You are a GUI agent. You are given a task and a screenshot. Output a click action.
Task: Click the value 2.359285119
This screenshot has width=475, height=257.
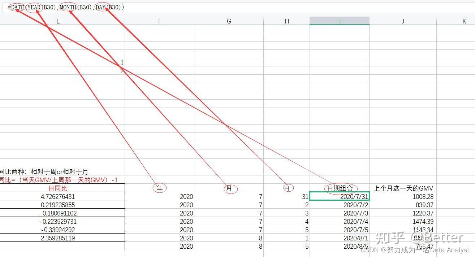pyautogui.click(x=58, y=238)
